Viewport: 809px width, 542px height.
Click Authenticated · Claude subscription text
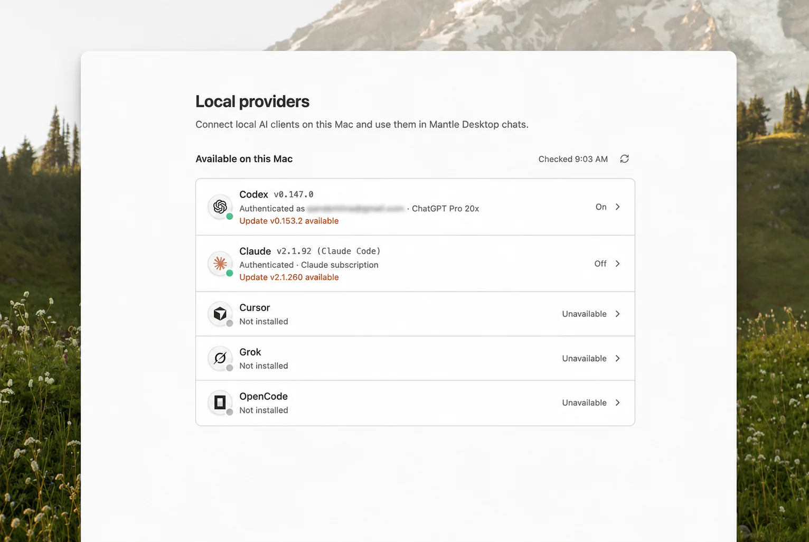click(x=309, y=265)
